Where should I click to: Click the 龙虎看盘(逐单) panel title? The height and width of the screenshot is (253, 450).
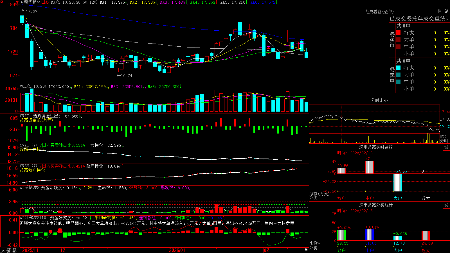pyautogui.click(x=379, y=12)
